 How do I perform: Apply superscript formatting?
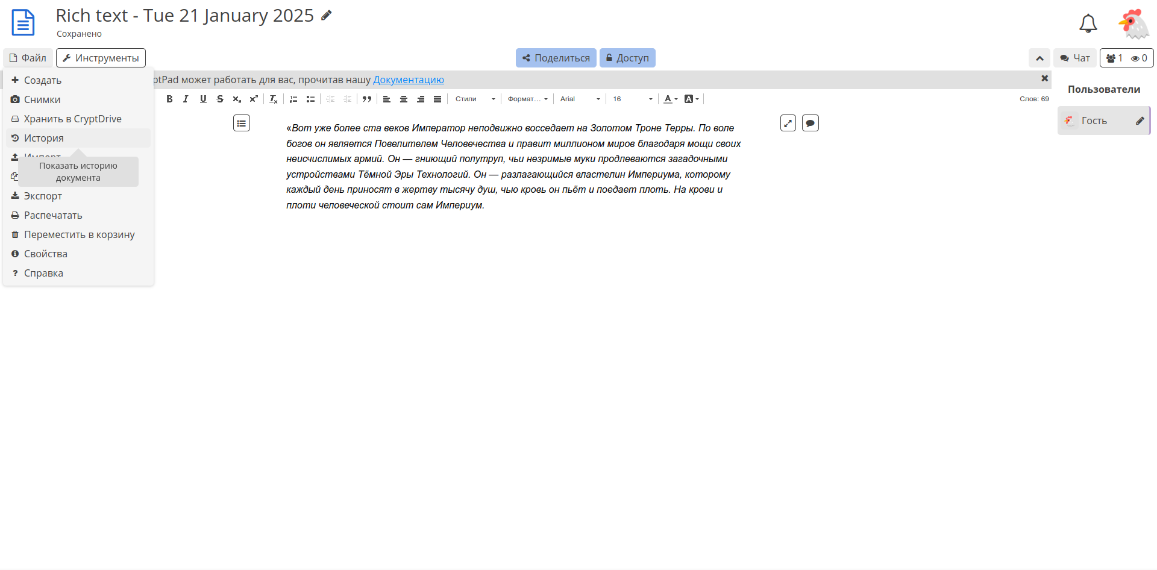[254, 99]
